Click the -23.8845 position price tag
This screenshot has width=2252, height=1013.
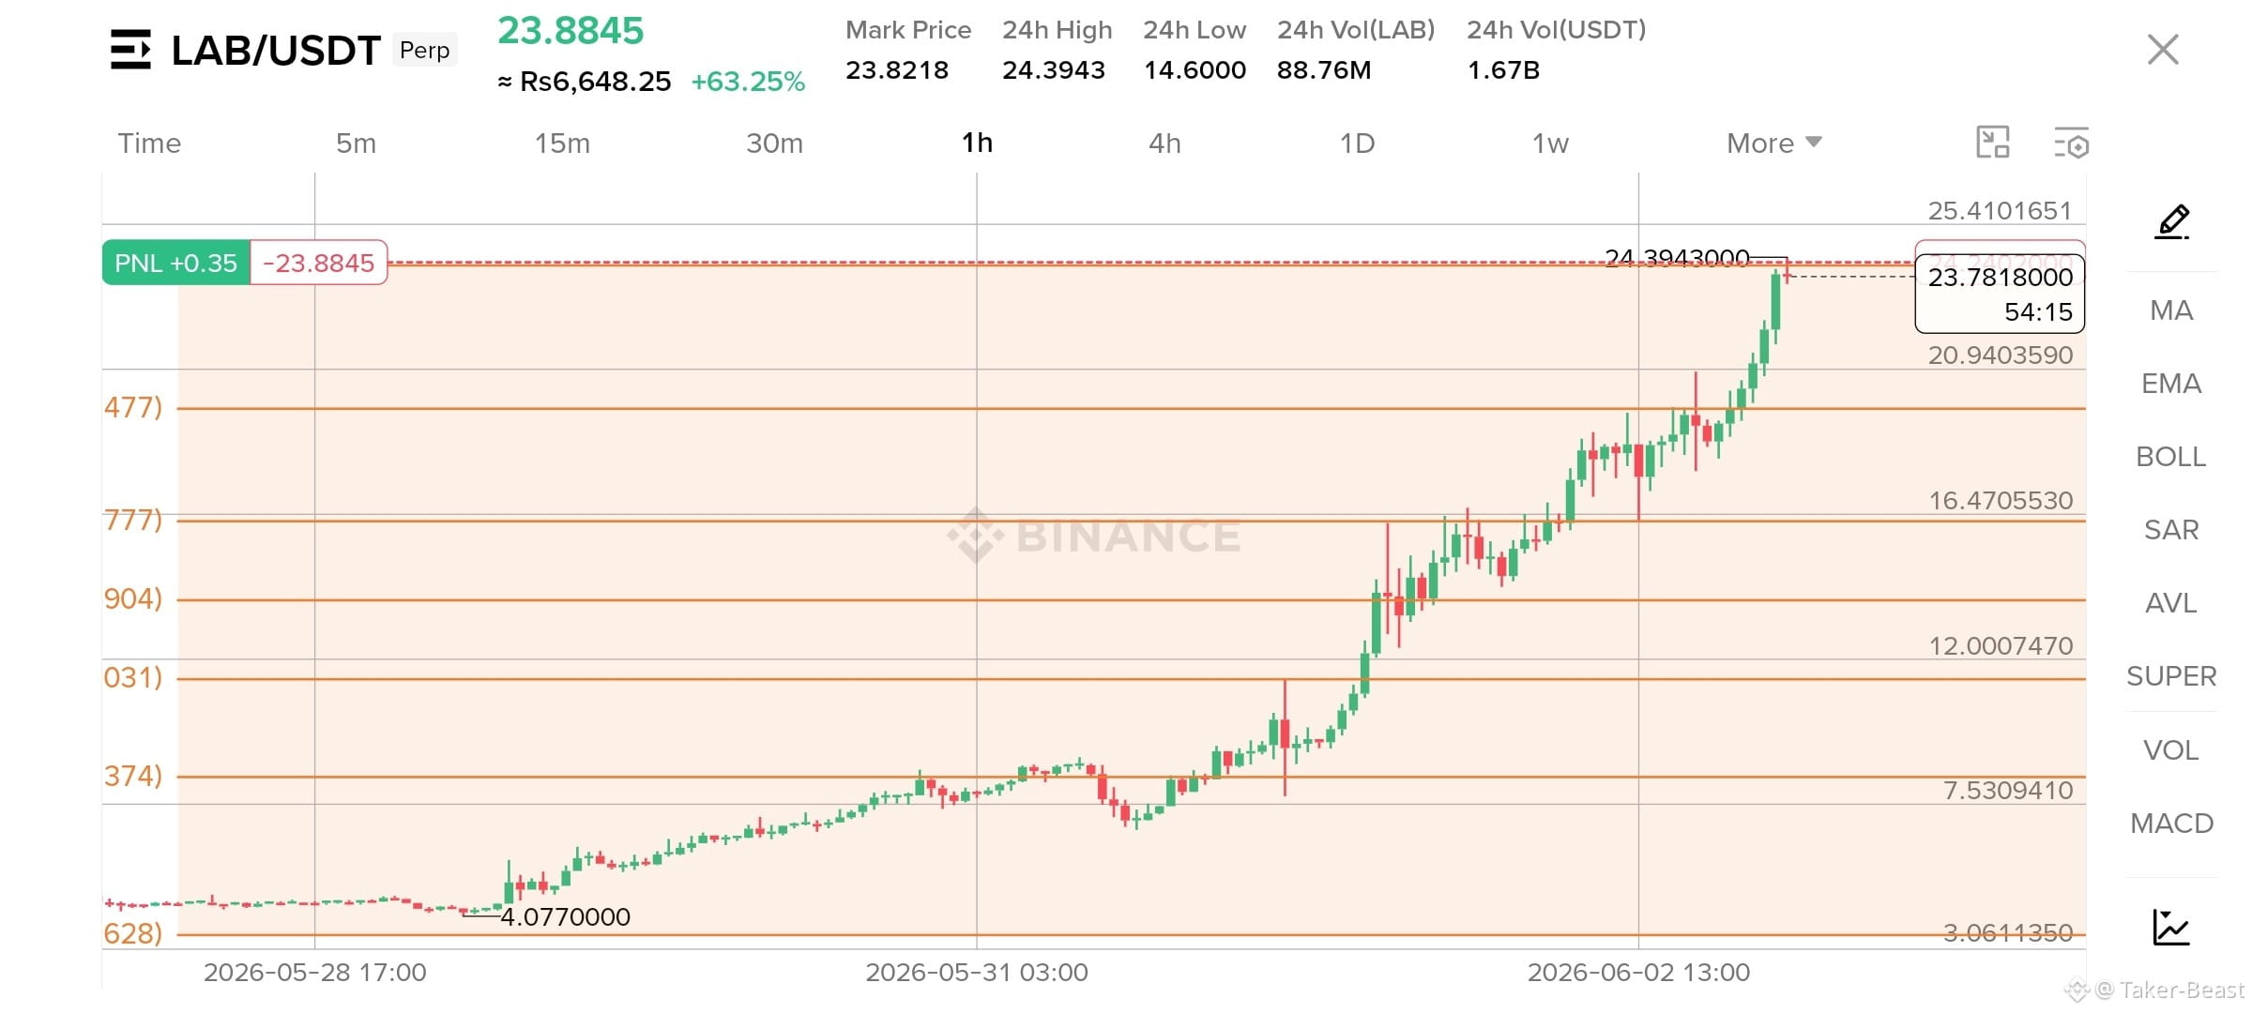tap(319, 263)
